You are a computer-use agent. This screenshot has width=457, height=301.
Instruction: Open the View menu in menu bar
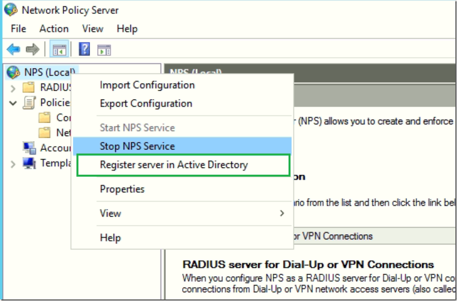pyautogui.click(x=93, y=29)
